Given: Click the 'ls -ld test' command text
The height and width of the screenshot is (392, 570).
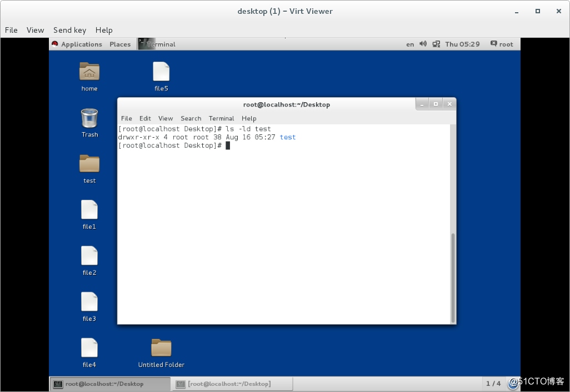Looking at the screenshot, I should [x=248, y=129].
